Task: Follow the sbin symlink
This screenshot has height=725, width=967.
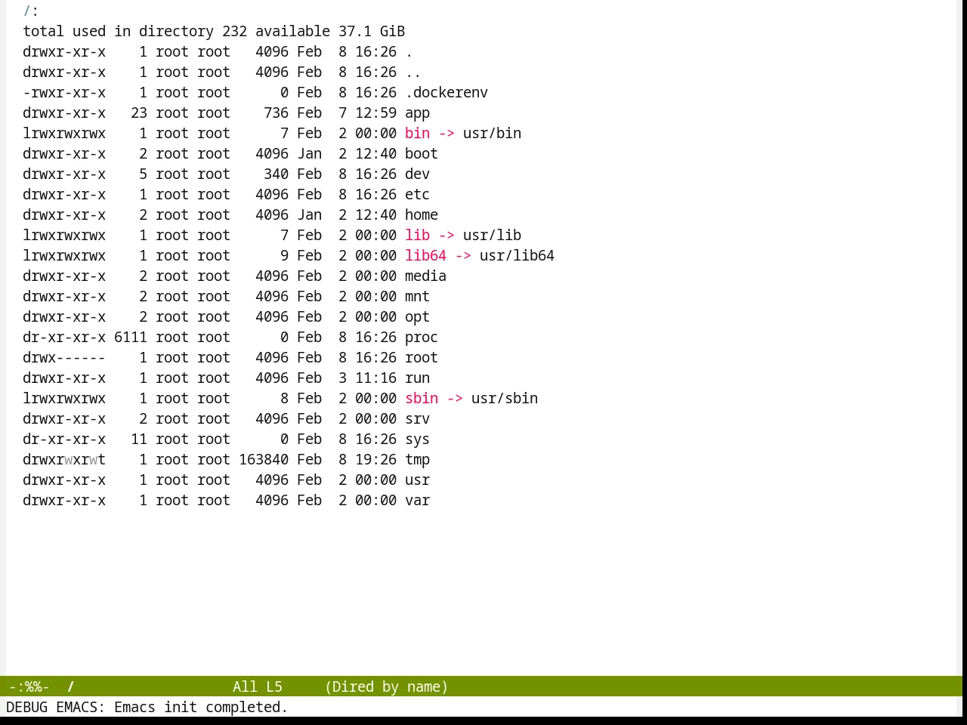Action: click(x=422, y=399)
